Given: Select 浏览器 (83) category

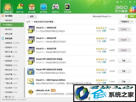Looking at the screenshot, I should coord(12,56).
